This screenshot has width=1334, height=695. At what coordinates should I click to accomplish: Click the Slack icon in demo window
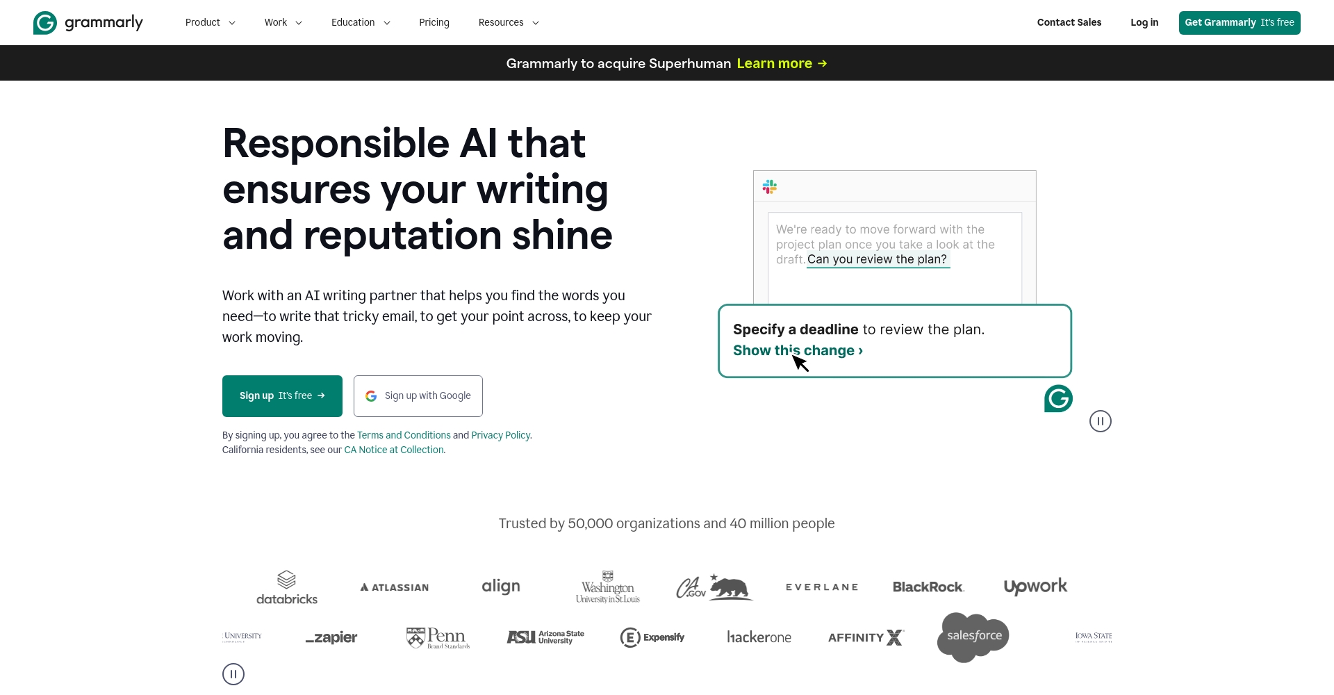pyautogui.click(x=770, y=187)
